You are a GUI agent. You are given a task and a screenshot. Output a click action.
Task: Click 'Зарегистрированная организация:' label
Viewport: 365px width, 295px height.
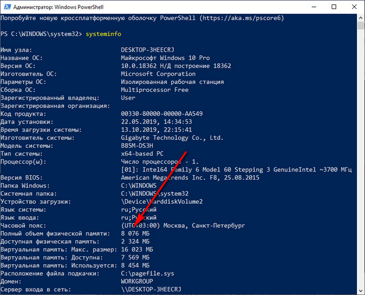click(x=55, y=106)
